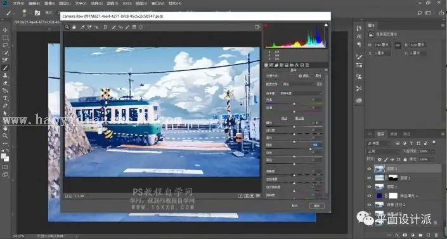This screenshot has width=447, height=239.
Task: Select the 黑白 treatment radio button
Action: [313, 76]
